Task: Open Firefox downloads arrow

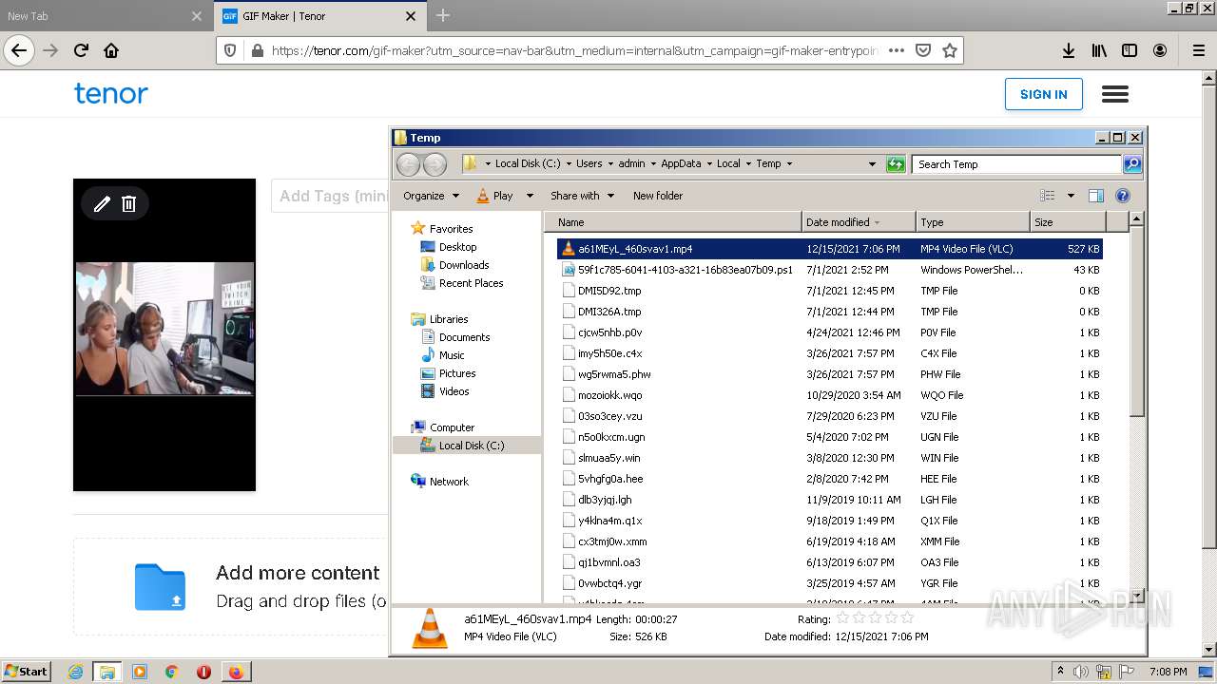Action: (1069, 50)
